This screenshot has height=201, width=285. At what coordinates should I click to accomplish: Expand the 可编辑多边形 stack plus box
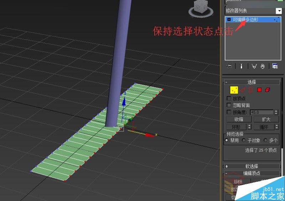point(229,20)
